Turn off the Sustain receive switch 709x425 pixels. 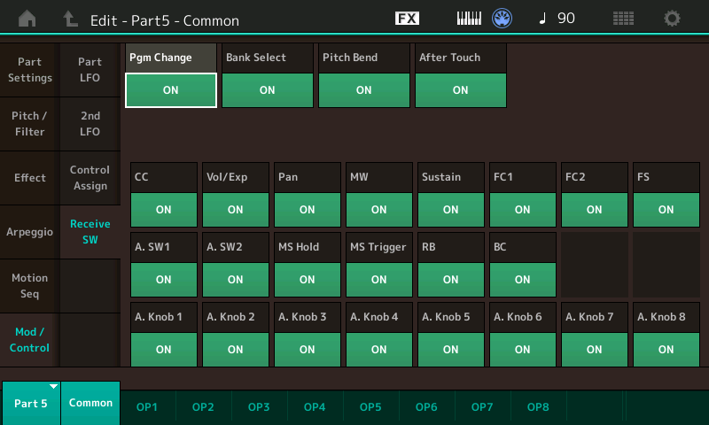[x=450, y=210]
